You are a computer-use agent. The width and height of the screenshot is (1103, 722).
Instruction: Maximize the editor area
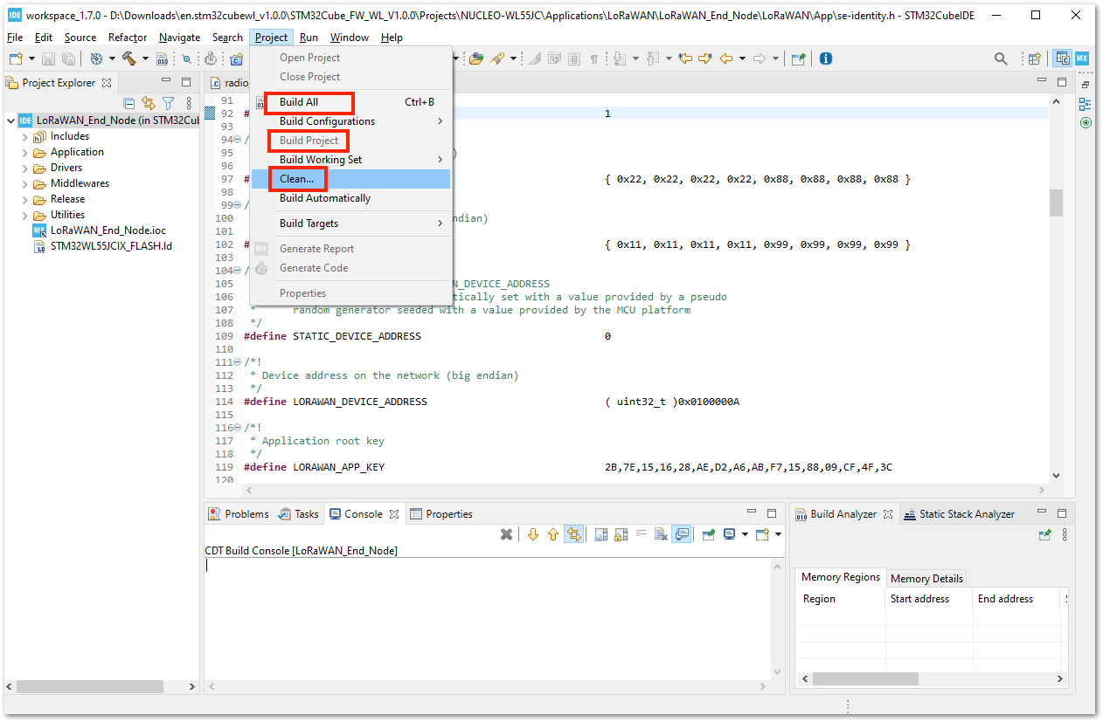tap(1062, 82)
